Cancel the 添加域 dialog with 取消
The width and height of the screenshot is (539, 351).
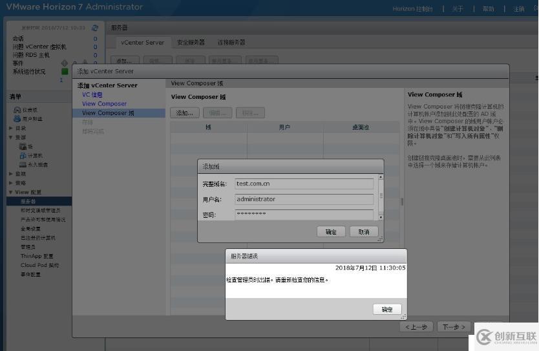point(364,231)
